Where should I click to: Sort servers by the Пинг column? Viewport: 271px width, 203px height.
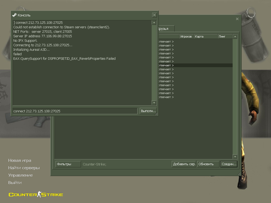tap(225, 36)
